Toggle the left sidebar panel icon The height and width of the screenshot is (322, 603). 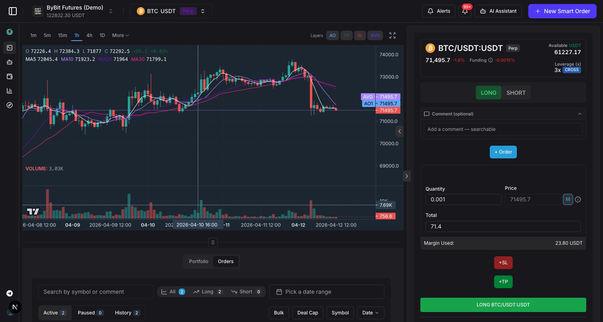[x=13, y=11]
